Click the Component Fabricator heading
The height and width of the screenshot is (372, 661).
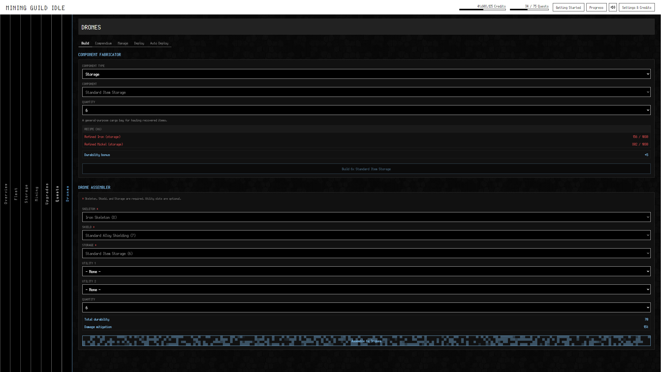pos(99,55)
